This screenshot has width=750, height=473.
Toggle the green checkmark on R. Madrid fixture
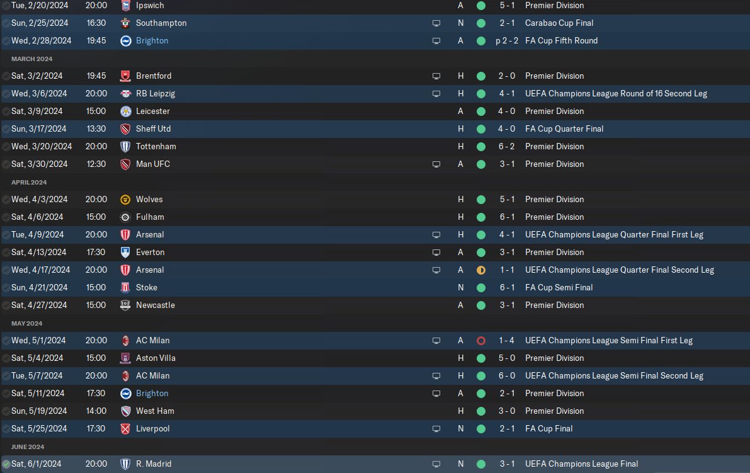(x=6, y=464)
